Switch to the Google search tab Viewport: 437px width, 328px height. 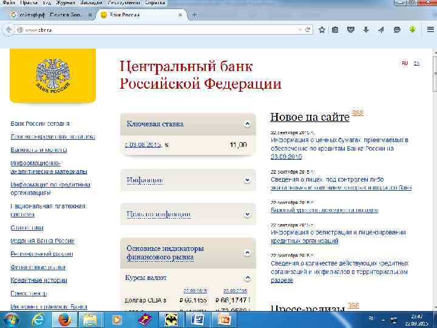[x=51, y=15]
